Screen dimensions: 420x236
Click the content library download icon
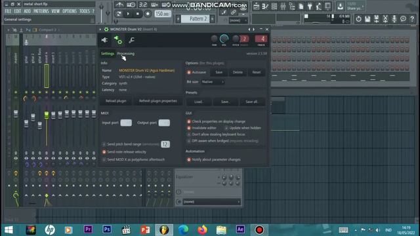pos(341,6)
